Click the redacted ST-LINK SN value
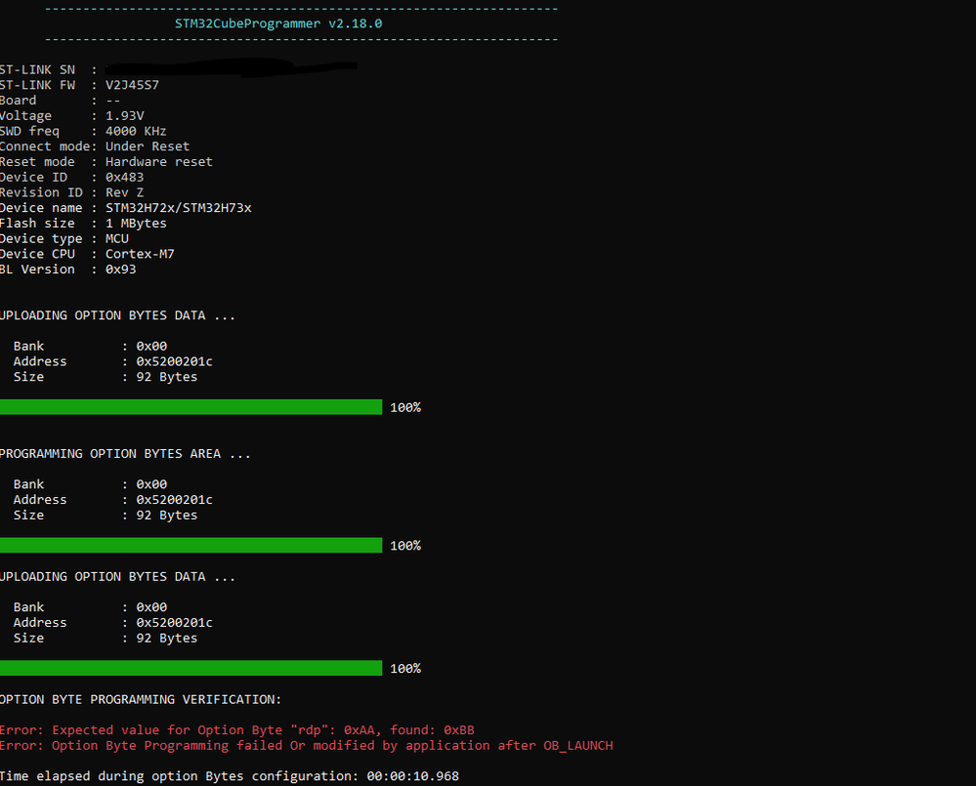 (231, 67)
